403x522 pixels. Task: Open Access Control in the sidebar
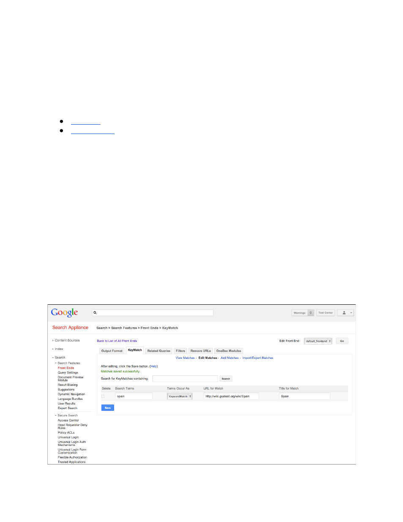click(x=68, y=421)
